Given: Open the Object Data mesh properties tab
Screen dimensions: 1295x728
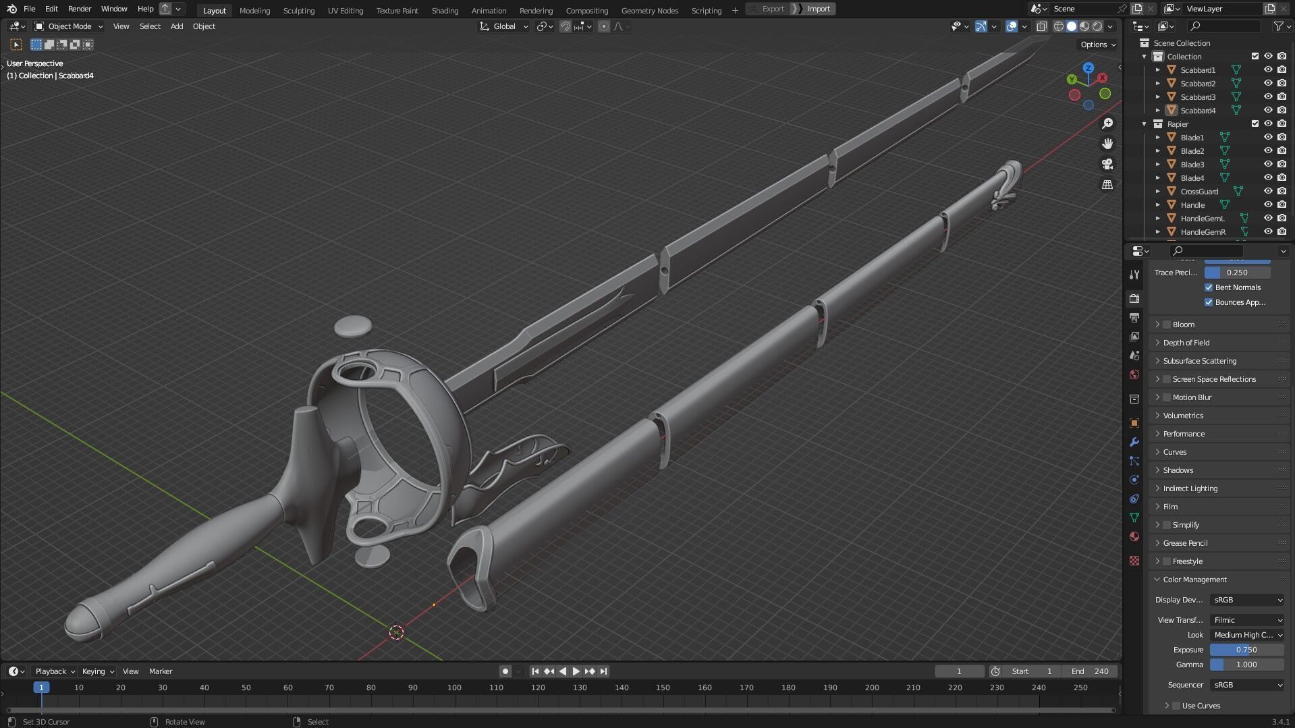Looking at the screenshot, I should pos(1134,517).
